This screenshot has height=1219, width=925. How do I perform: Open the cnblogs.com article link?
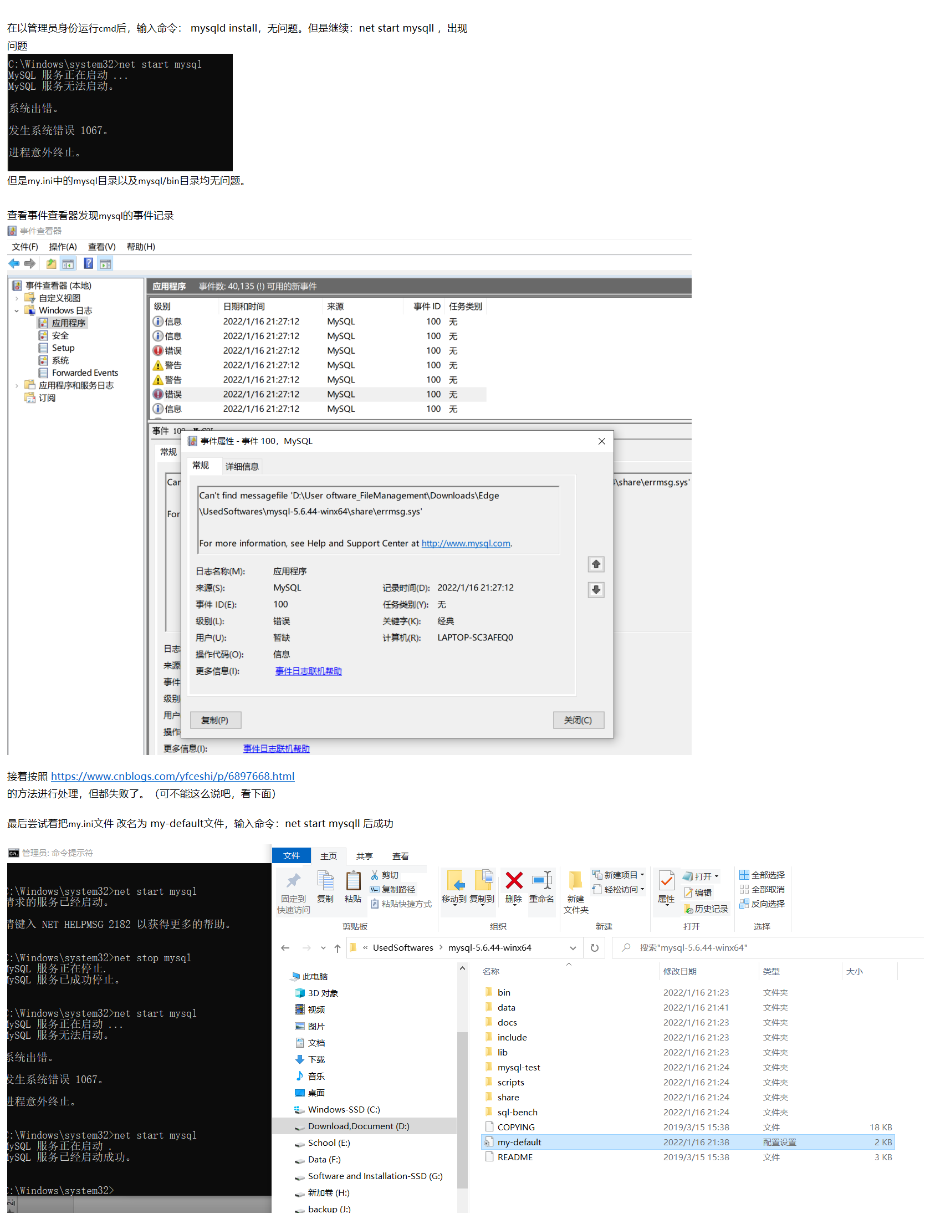(173, 777)
